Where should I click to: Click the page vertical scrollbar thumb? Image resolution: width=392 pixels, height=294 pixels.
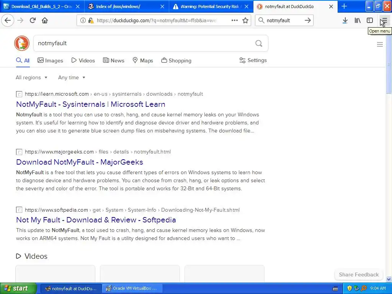coord(389,64)
